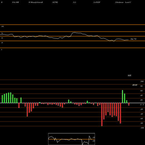The width and height of the screenshot is (145, 145).
Task: Click the 80 label on MR scale
Action: point(142,86)
